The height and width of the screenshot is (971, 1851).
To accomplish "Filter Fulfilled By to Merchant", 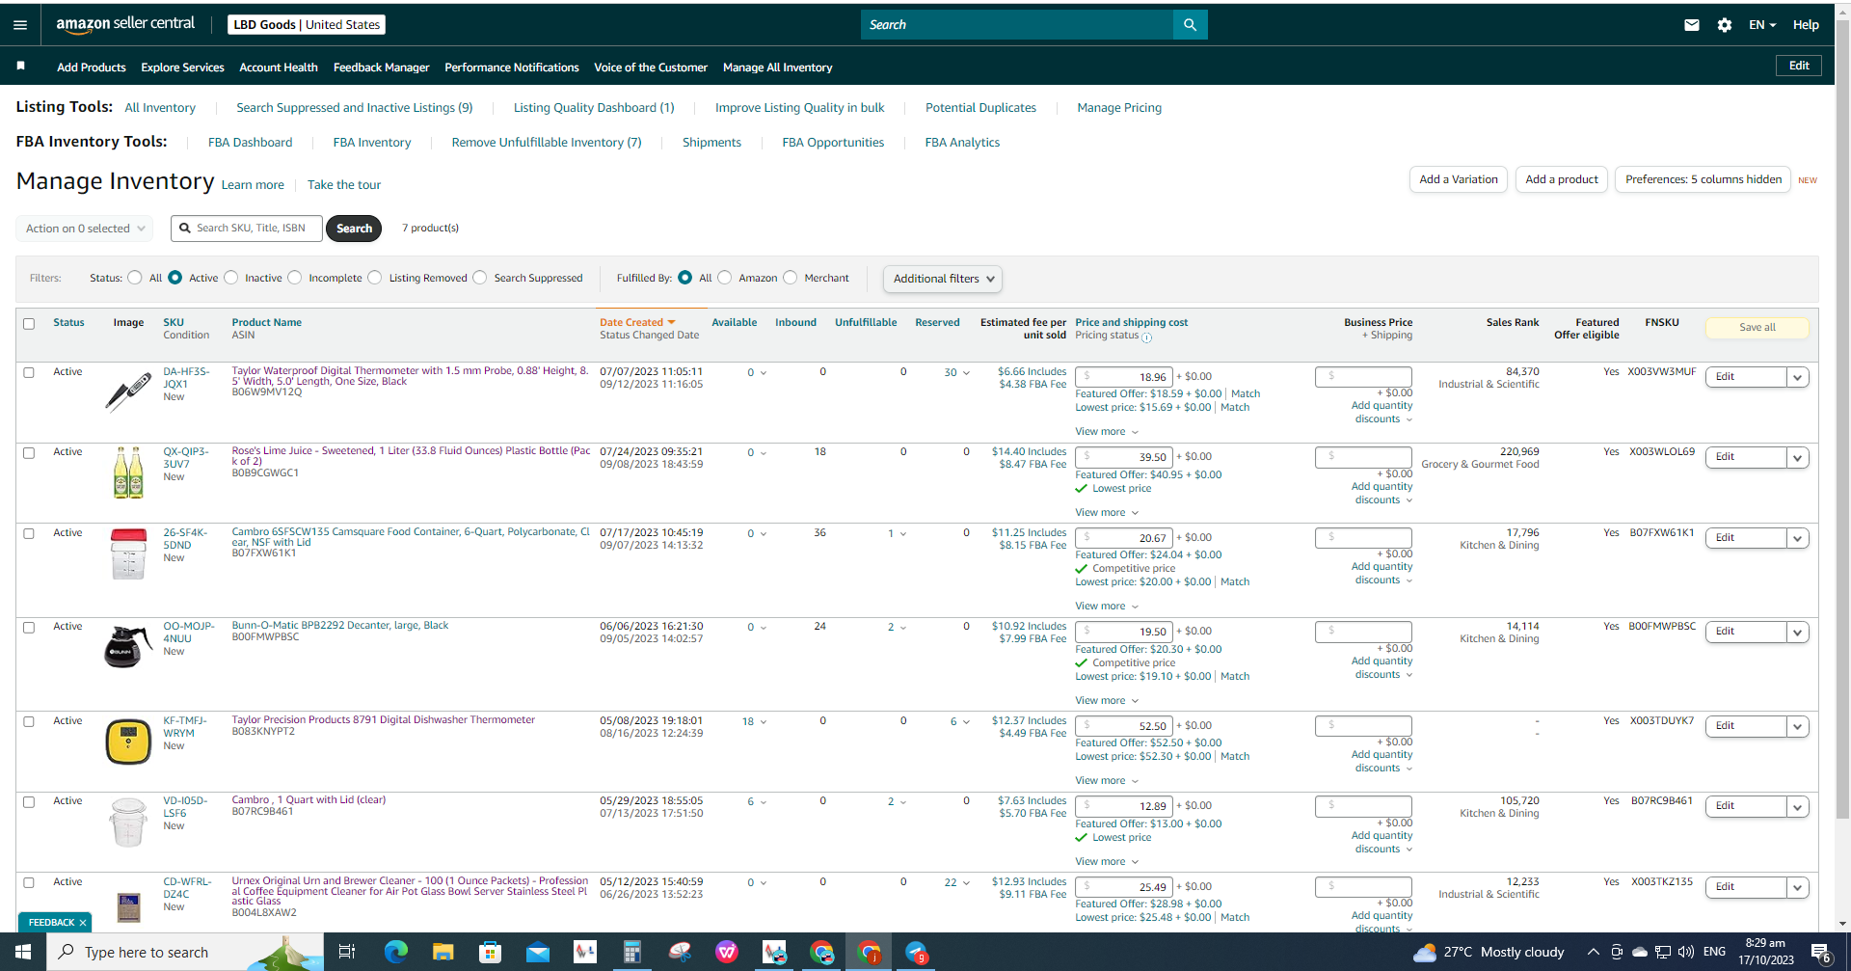I will 791,278.
